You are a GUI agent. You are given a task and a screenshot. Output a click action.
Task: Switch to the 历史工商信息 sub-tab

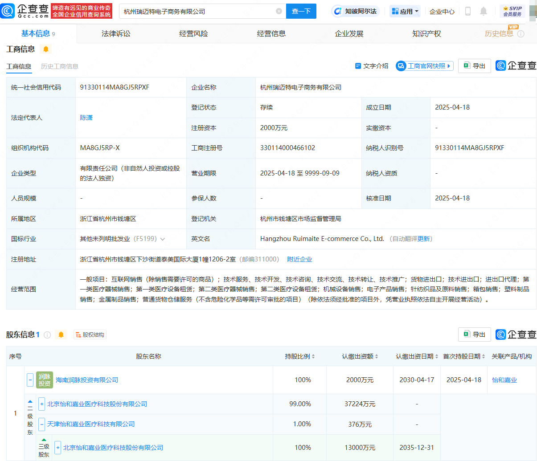pos(60,66)
